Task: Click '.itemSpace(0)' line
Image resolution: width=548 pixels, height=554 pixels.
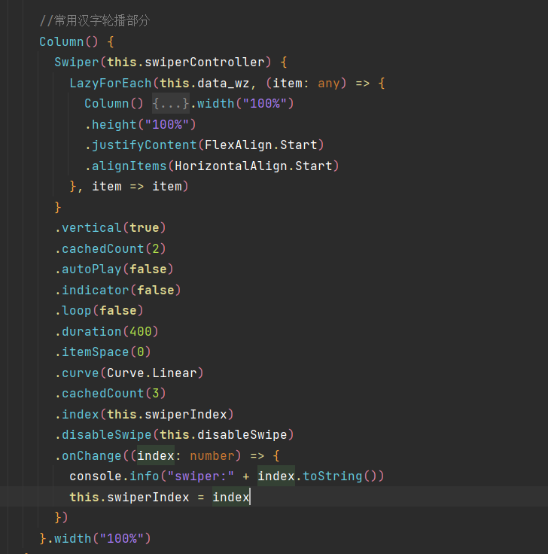Action: (103, 352)
